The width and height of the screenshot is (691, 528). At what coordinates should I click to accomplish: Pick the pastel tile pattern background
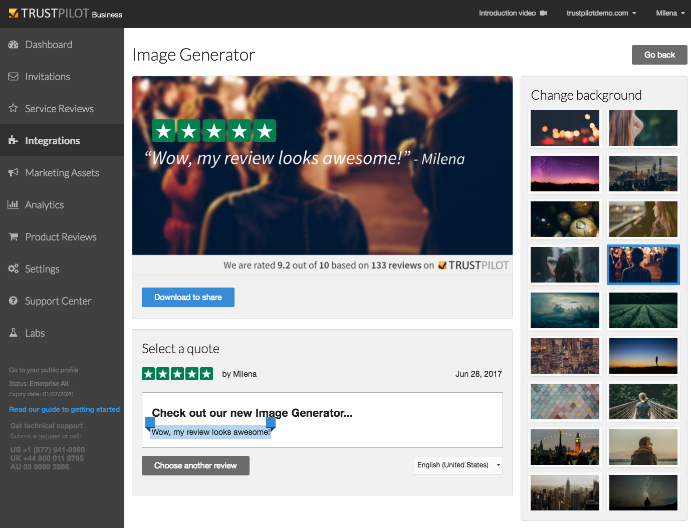pos(565,402)
